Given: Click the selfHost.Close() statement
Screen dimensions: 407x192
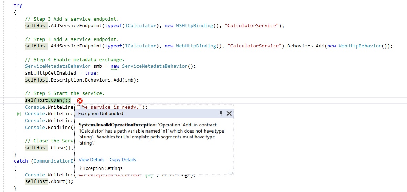Looking at the screenshot, I should coord(49,147).
